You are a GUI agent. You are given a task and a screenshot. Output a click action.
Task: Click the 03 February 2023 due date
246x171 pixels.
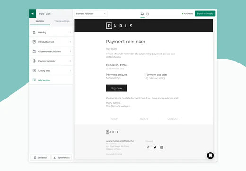(155, 78)
